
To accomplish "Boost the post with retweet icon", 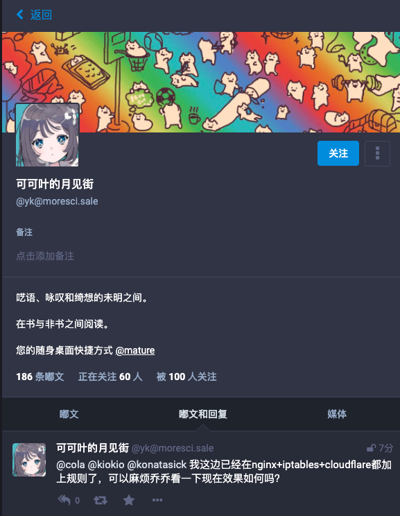I will 101,501.
